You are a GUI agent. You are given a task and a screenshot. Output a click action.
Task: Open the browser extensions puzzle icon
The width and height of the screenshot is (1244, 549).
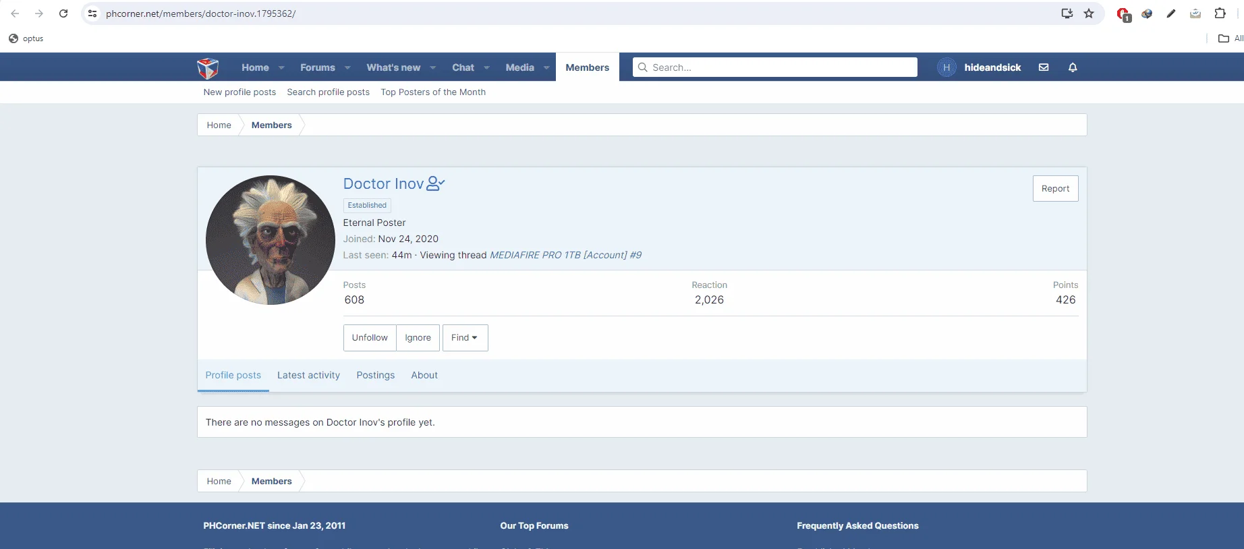coord(1220,13)
